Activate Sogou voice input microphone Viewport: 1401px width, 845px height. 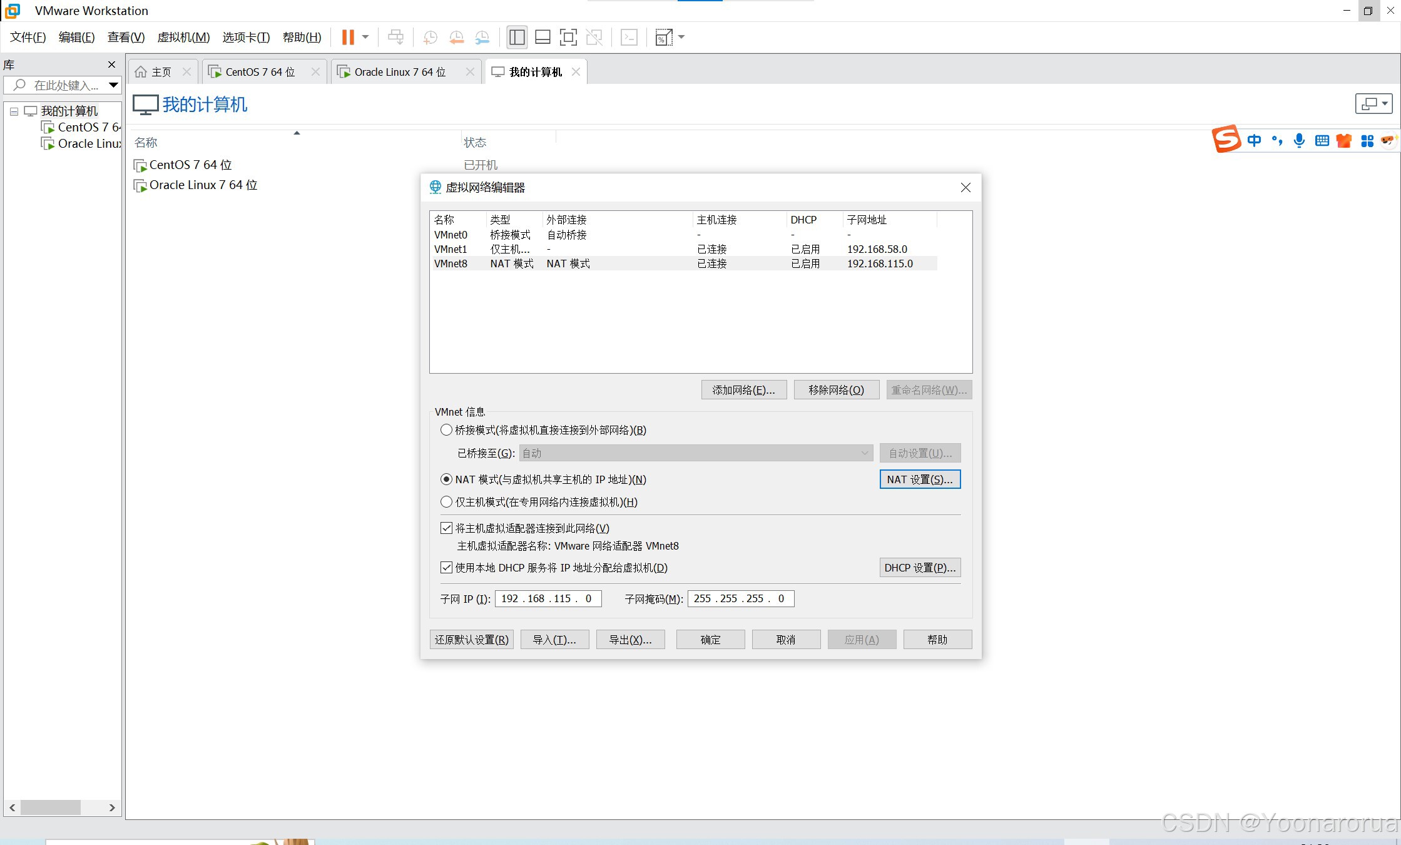tap(1299, 140)
